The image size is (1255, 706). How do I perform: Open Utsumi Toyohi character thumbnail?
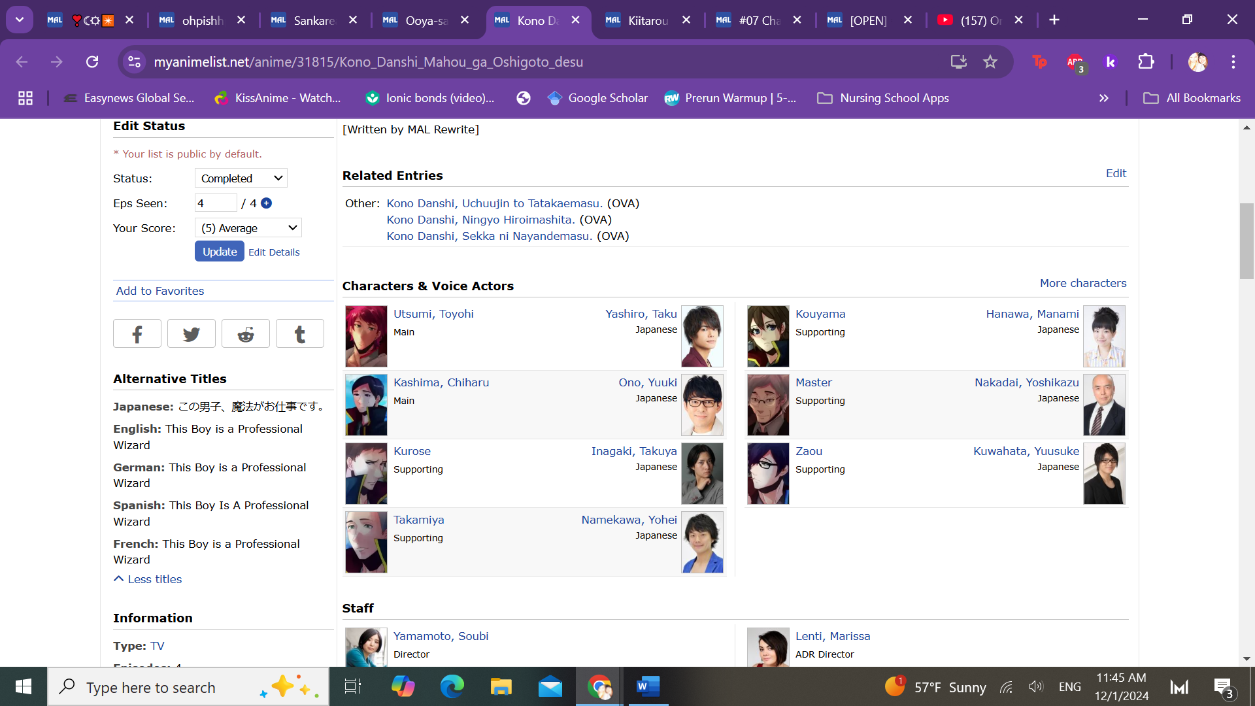[366, 336]
